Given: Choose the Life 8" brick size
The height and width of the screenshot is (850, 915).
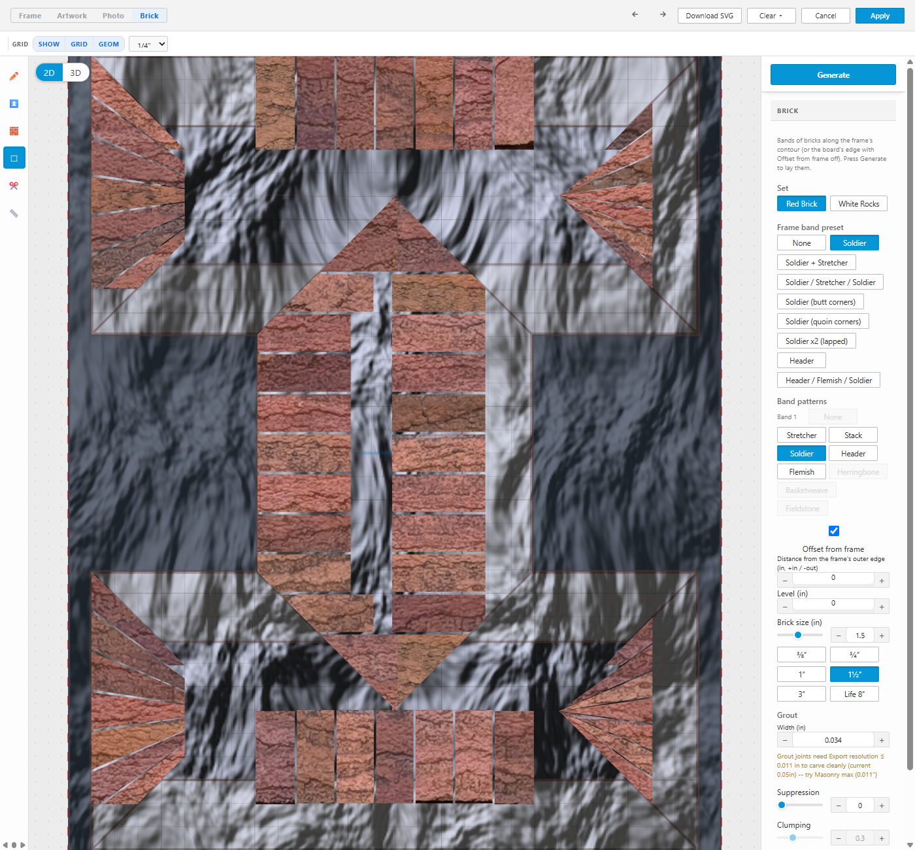Looking at the screenshot, I should pos(854,694).
